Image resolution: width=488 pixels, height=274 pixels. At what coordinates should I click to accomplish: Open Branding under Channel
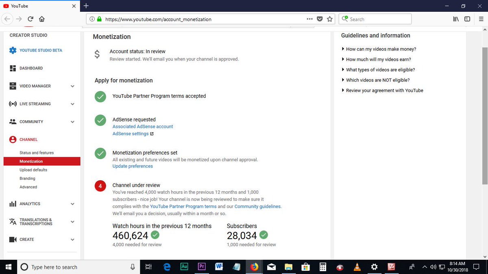(x=27, y=178)
